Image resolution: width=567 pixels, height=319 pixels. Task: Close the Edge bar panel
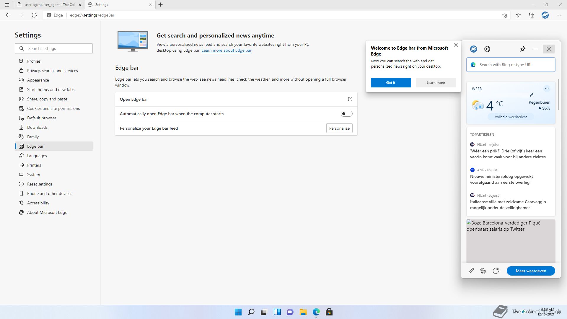click(549, 49)
